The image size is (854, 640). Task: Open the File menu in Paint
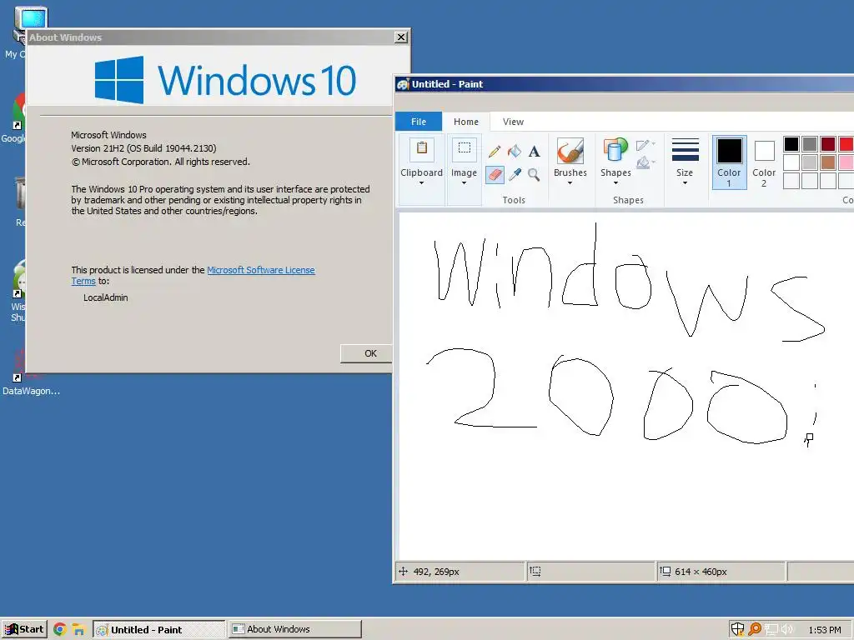419,122
